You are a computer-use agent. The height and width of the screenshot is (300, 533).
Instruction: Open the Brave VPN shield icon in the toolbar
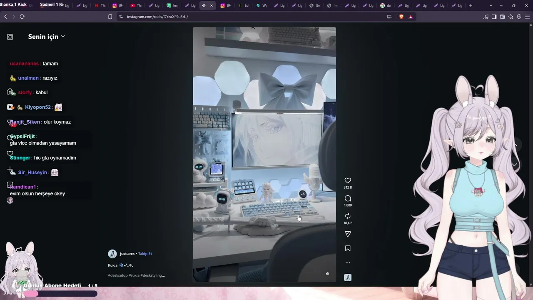pyautogui.click(x=519, y=17)
